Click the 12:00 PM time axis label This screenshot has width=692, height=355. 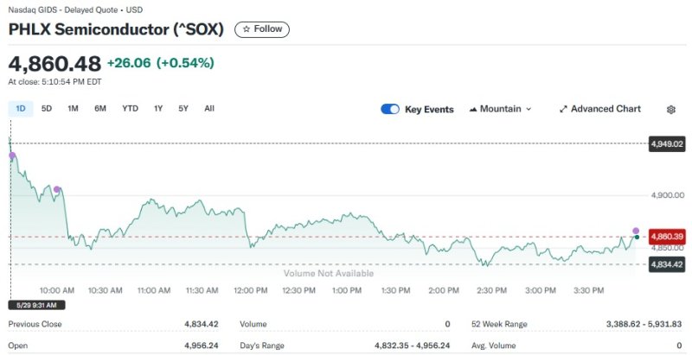pyautogui.click(x=250, y=291)
